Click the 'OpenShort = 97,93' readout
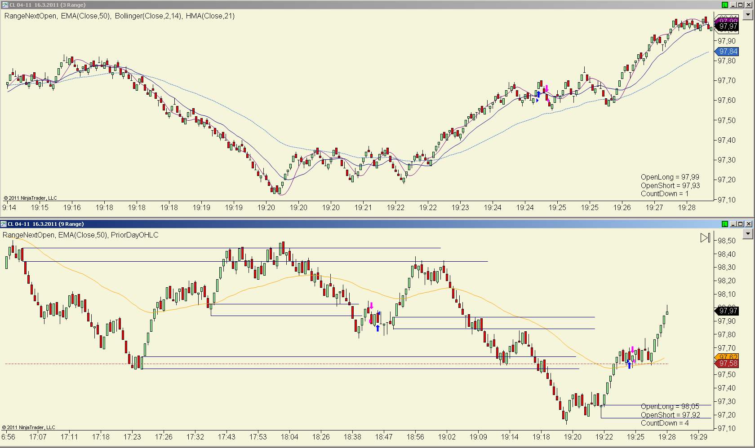This screenshot has height=448, width=755. pos(671,186)
